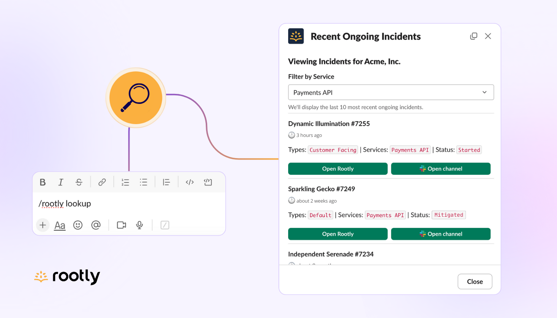Screen dimensions: 557x318
Task: Toggle bold formatting in the message composer
Action: pos(43,182)
